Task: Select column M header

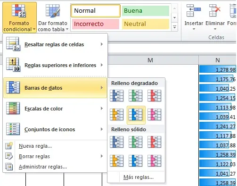Action: click(x=150, y=60)
